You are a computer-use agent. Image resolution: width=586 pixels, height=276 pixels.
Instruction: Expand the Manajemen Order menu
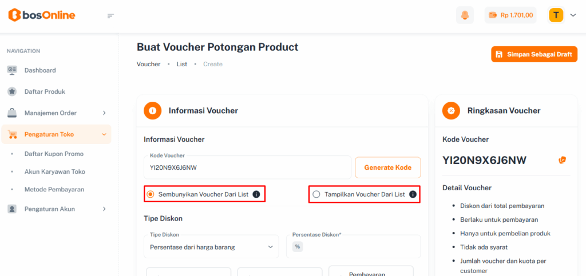pyautogui.click(x=104, y=113)
